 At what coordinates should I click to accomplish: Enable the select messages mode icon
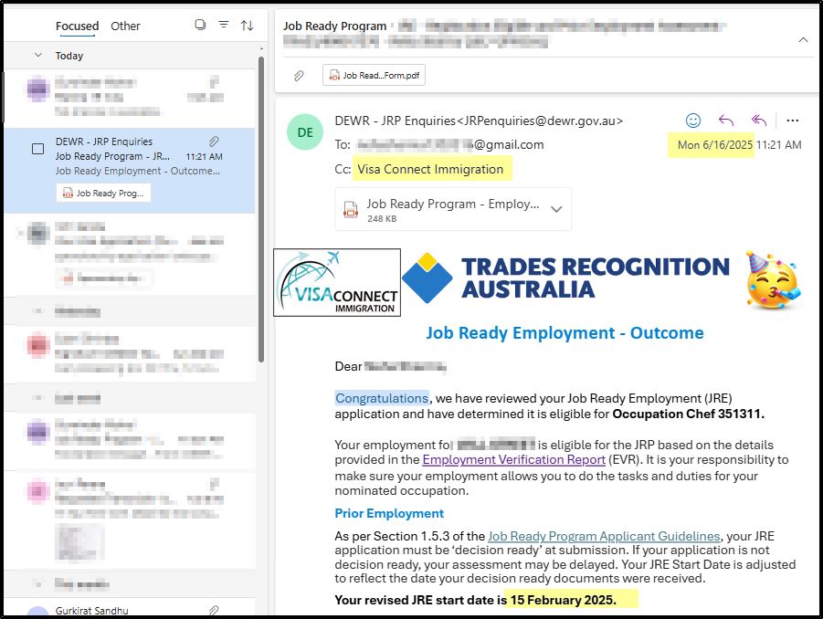pos(199,26)
